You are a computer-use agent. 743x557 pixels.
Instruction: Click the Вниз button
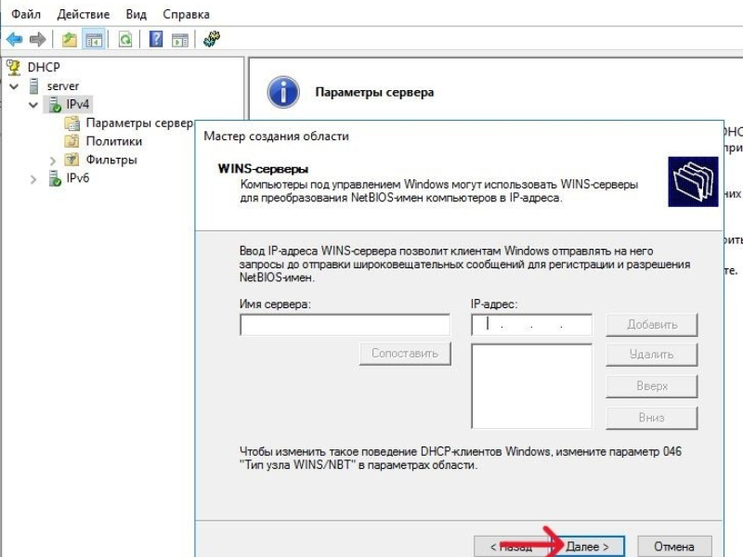[x=652, y=418]
